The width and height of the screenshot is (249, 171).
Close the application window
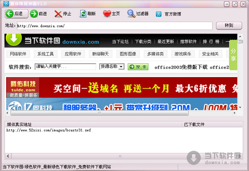243,4
